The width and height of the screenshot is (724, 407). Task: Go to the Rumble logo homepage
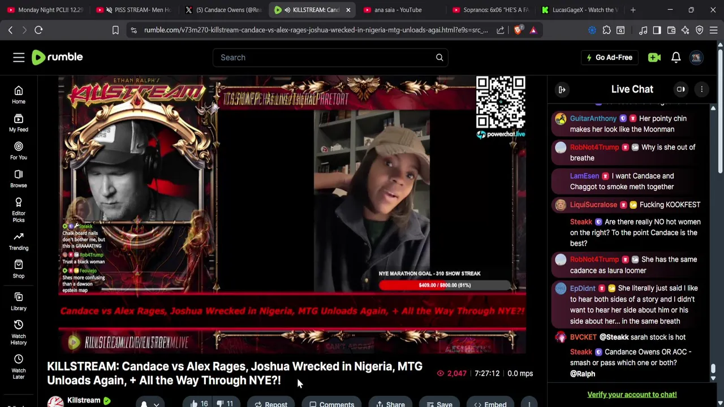[57, 57]
